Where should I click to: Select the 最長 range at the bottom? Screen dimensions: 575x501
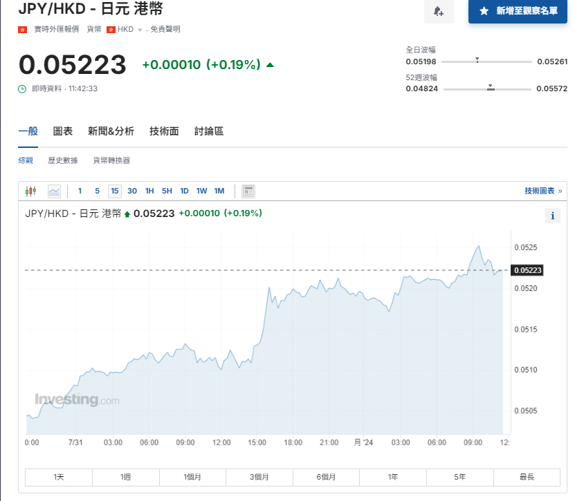[x=527, y=478]
